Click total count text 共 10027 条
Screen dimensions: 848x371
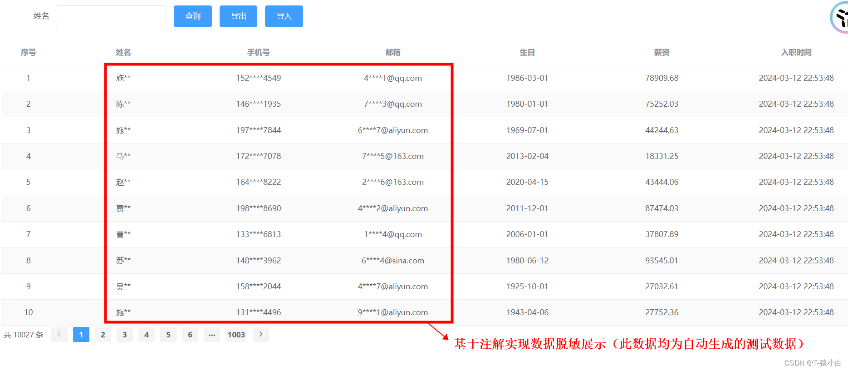coord(24,335)
